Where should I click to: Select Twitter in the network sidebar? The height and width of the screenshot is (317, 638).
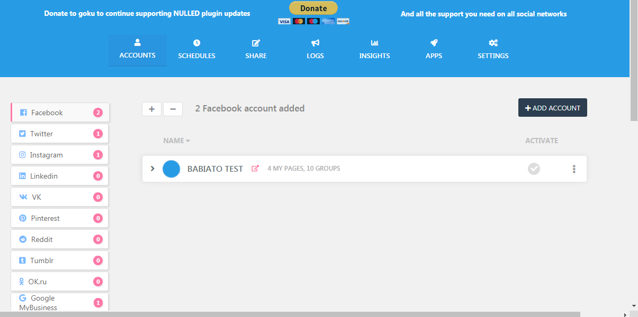click(60, 134)
